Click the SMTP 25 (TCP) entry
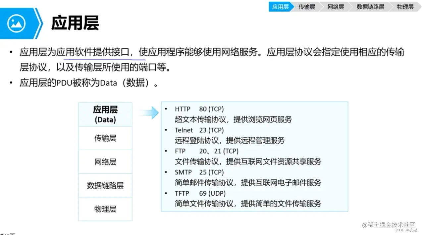The height and width of the screenshot is (235, 422). [199, 172]
